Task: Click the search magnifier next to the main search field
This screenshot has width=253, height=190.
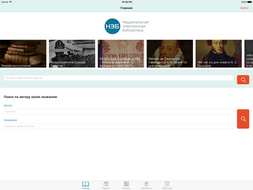Action: pos(243,80)
